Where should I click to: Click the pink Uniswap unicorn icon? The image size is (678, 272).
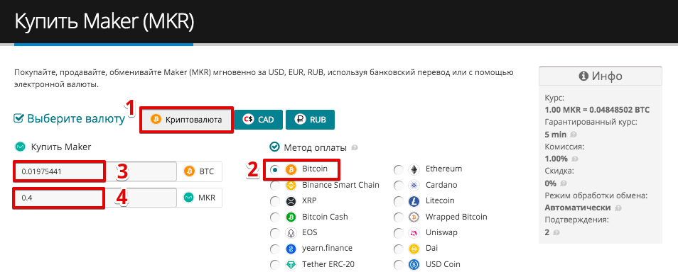tap(414, 233)
